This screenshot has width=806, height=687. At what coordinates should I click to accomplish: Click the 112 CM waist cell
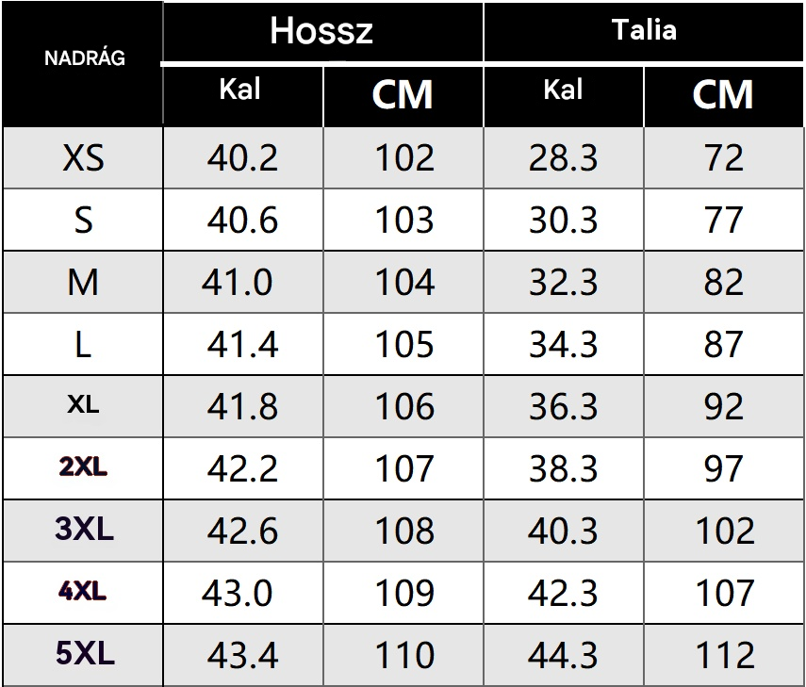pos(725,656)
